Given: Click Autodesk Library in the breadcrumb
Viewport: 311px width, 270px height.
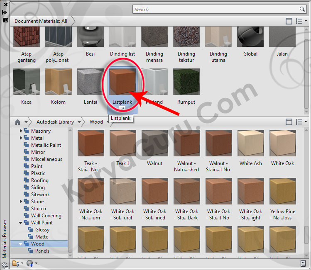Looking at the screenshot, I should [x=55, y=122].
